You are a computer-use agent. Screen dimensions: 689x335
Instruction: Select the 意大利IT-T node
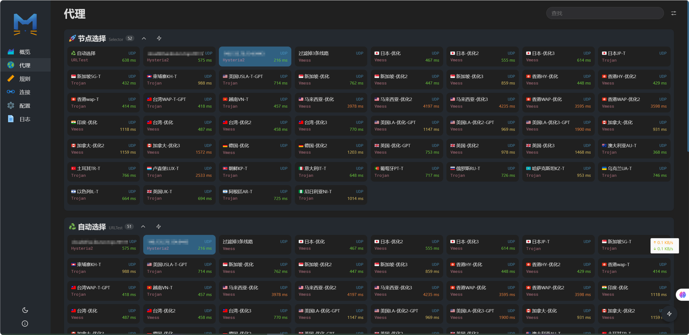(331, 172)
